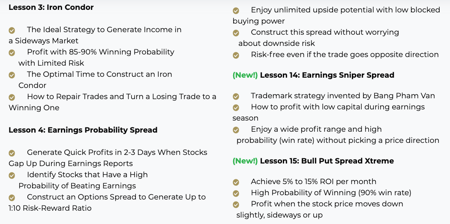Image resolution: width=450 pixels, height=224 pixels.
Task: Click checkmark icon next to Risk-free even if trade
Action: pos(236,55)
